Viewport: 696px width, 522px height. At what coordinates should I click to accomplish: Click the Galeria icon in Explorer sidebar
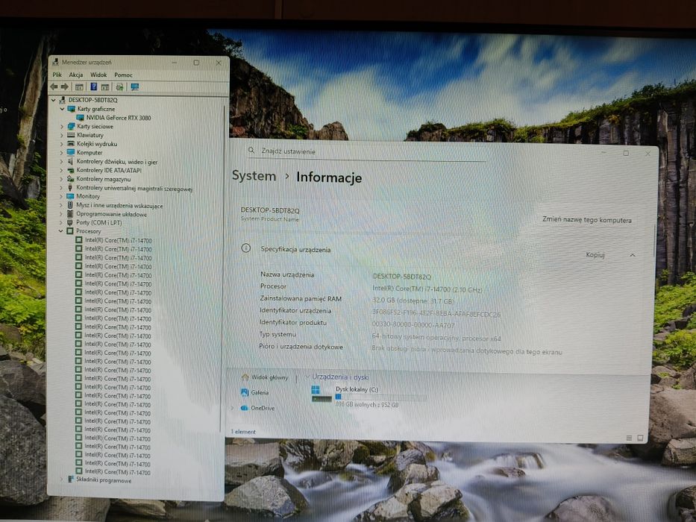pyautogui.click(x=245, y=392)
